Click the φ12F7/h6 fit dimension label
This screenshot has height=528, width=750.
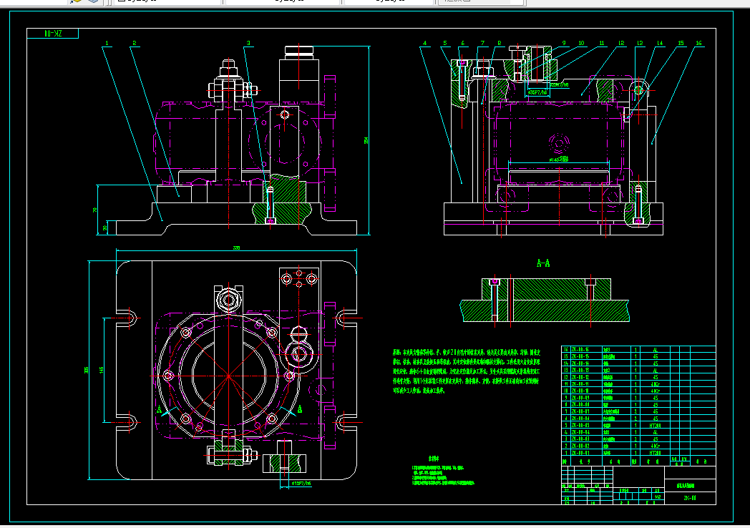pos(301,484)
